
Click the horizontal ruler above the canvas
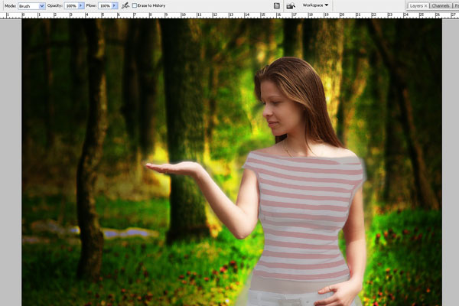pos(229,15)
